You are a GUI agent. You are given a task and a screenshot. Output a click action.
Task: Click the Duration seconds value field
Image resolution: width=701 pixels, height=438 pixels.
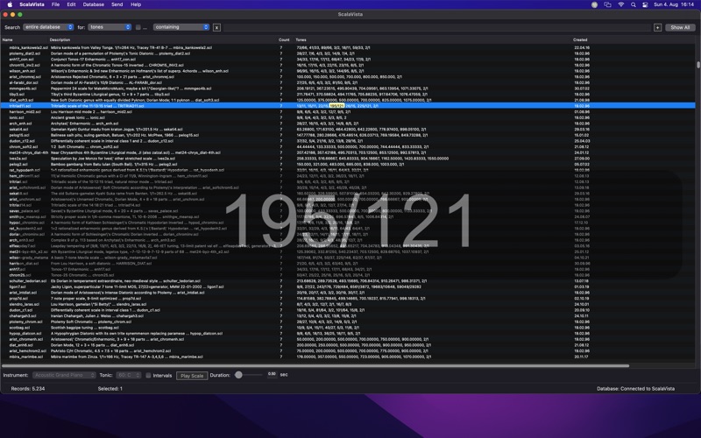[272, 374]
